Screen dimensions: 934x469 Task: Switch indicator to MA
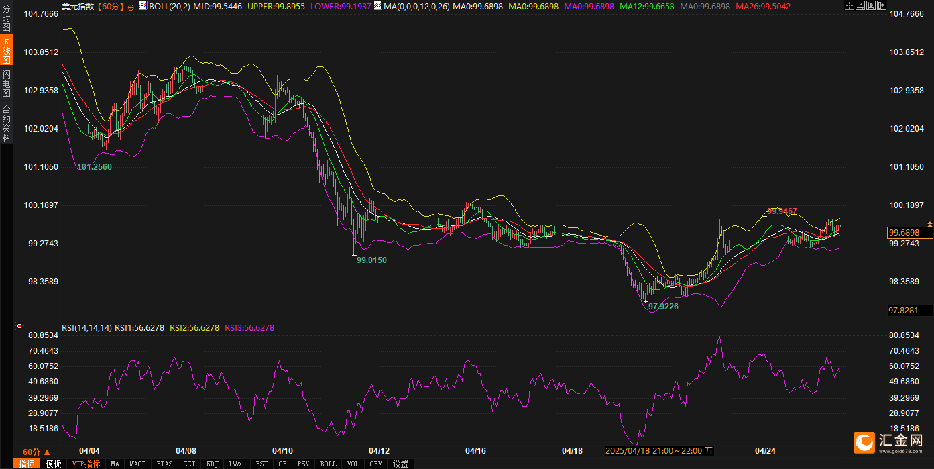(115, 464)
